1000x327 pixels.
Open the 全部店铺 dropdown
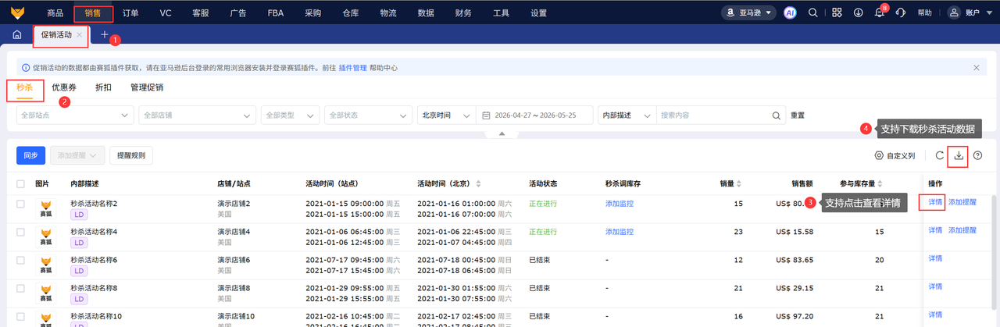197,115
